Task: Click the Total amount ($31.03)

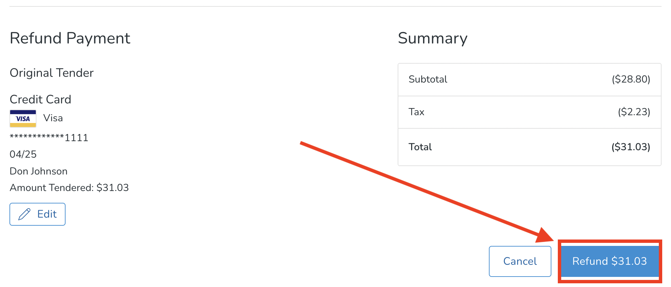Action: tap(631, 147)
